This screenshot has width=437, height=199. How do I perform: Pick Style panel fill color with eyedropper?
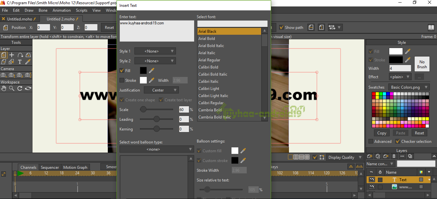click(x=408, y=51)
